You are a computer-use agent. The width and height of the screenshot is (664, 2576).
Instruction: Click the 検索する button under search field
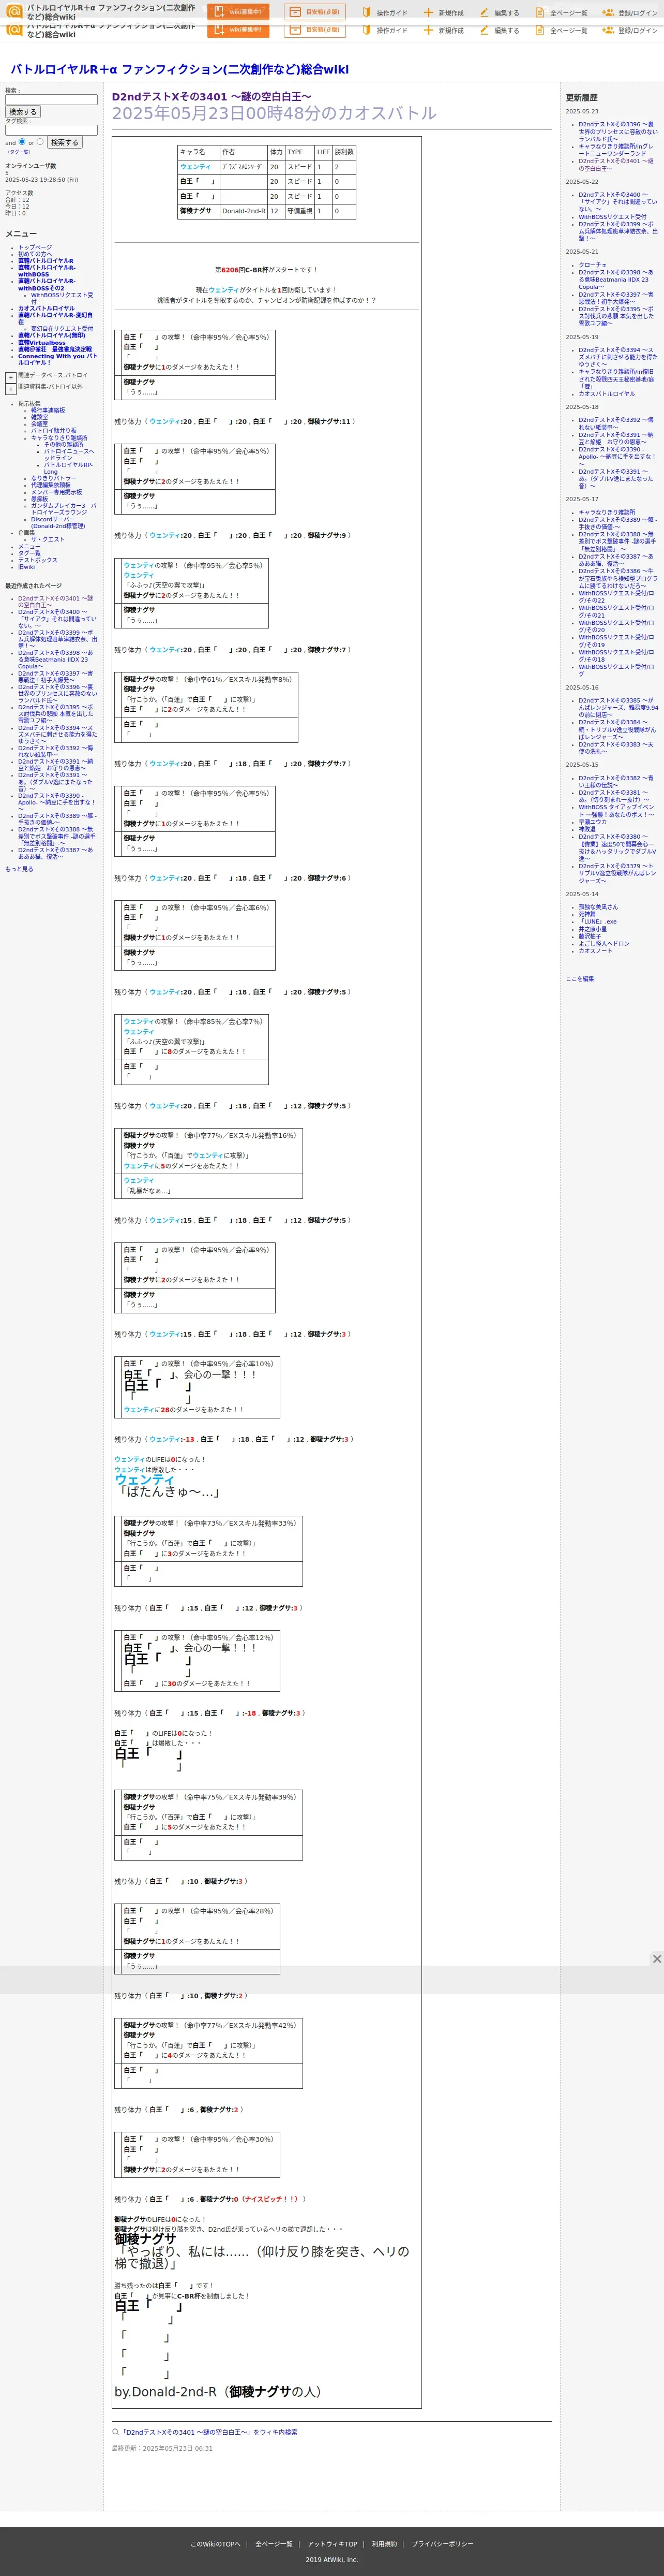click(x=23, y=112)
